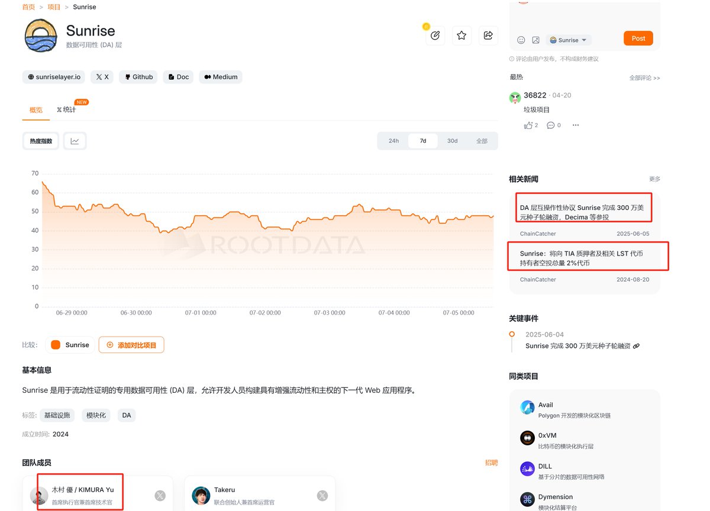710x511 pixels.
Task: Switch to the line chart icon view
Action: click(x=75, y=141)
